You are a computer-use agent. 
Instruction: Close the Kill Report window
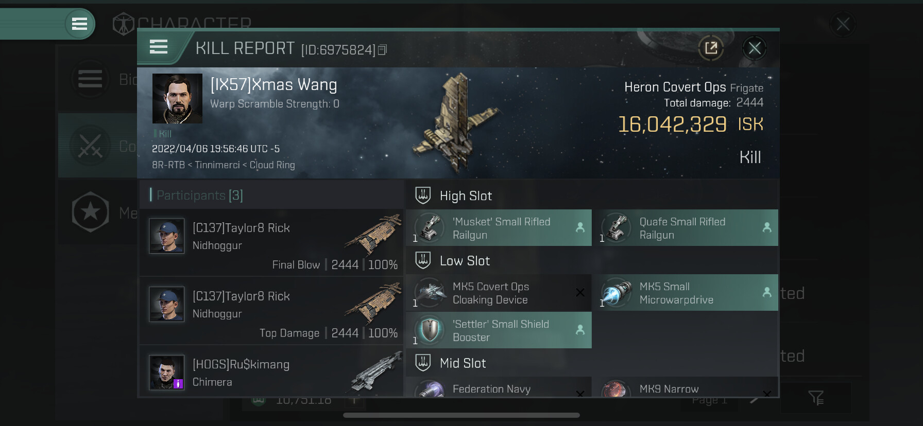click(x=755, y=48)
